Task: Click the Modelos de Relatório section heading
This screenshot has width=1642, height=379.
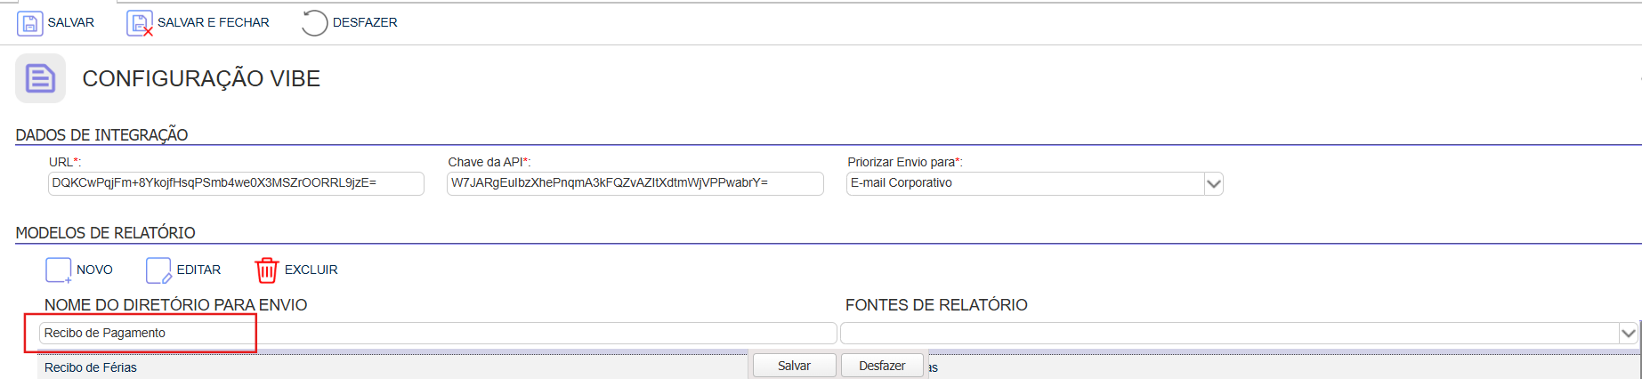Action: [105, 233]
